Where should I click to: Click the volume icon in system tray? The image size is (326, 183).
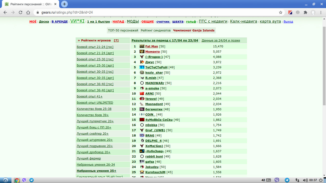point(305,180)
